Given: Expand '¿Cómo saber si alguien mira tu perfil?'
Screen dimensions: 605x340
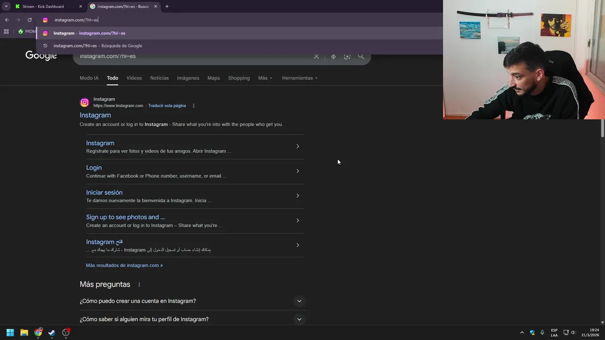Looking at the screenshot, I should pos(192,319).
